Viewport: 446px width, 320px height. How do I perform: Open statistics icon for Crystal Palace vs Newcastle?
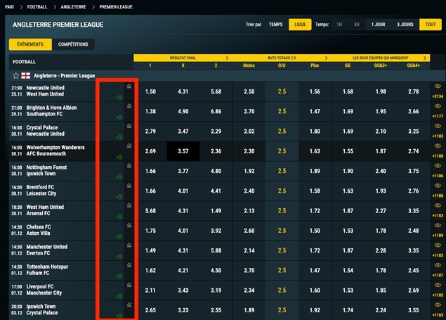tap(129, 126)
